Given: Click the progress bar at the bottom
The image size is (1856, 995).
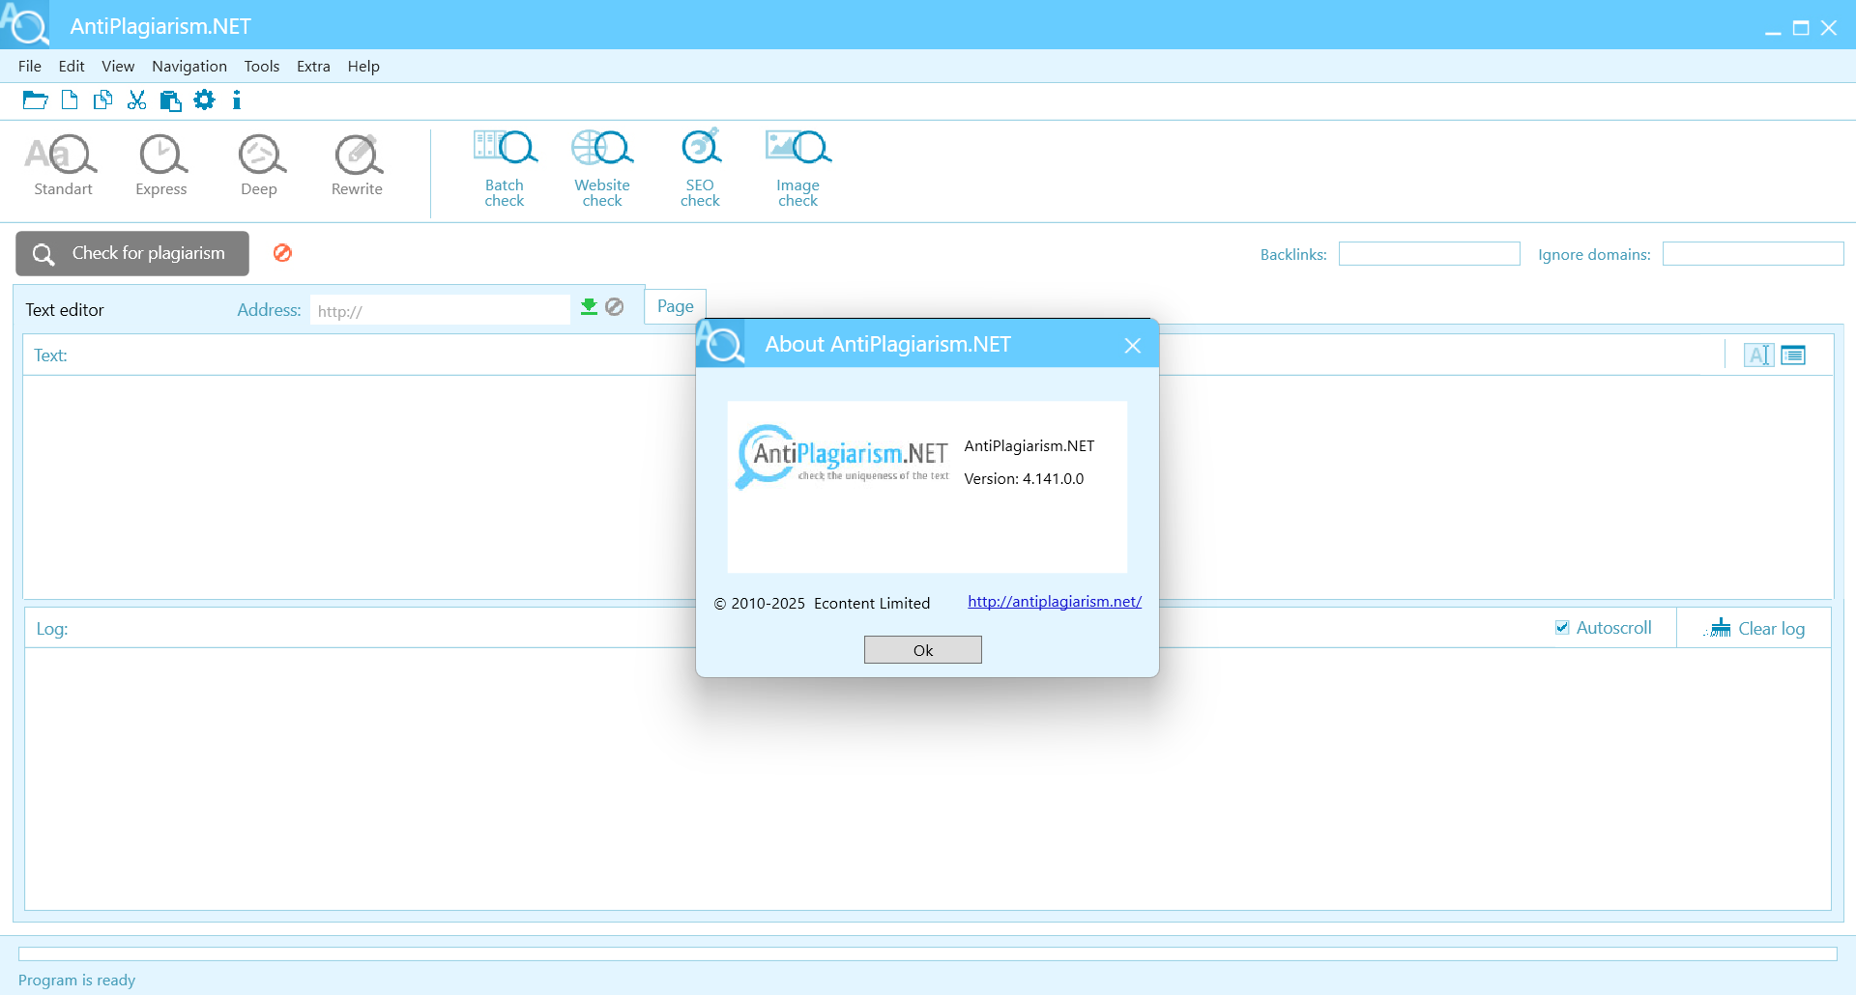Looking at the screenshot, I should [x=928, y=953].
